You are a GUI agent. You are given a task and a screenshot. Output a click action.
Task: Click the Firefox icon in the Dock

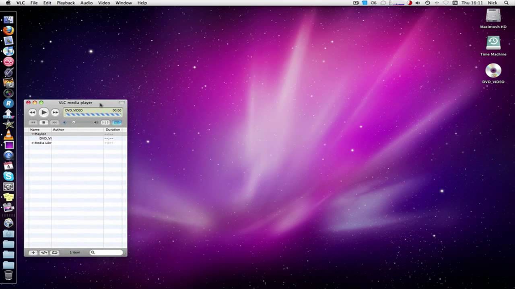[8, 30]
